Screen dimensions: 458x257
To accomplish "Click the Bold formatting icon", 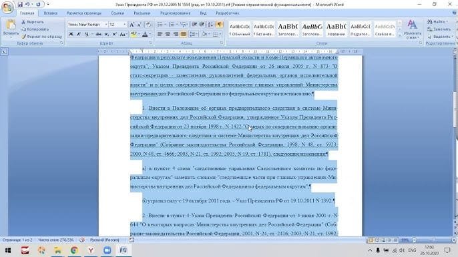I will click(x=71, y=35).
